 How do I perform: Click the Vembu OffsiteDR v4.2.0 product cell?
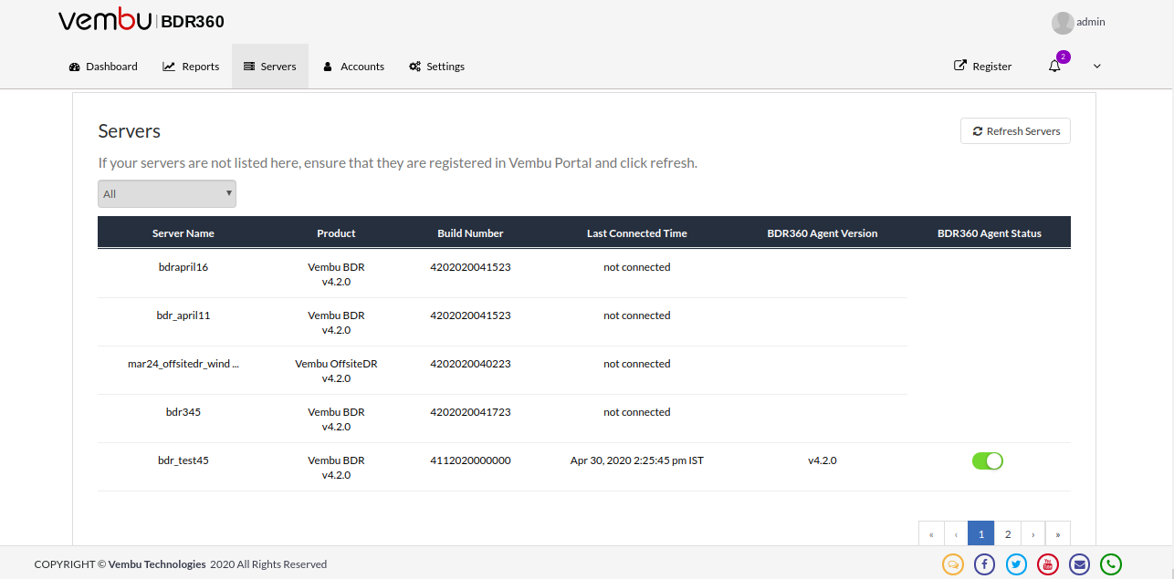point(336,370)
